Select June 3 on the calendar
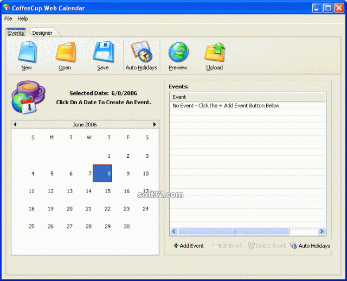This screenshot has width=347, height=281. (147, 156)
